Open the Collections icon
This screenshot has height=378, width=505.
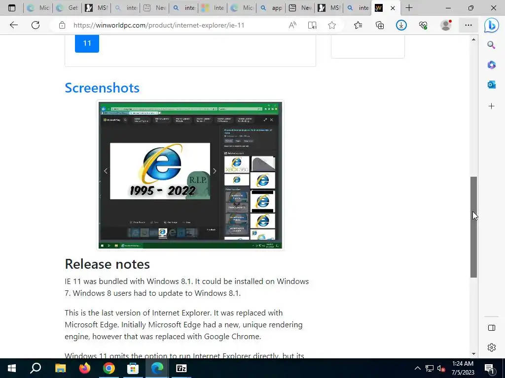[380, 25]
